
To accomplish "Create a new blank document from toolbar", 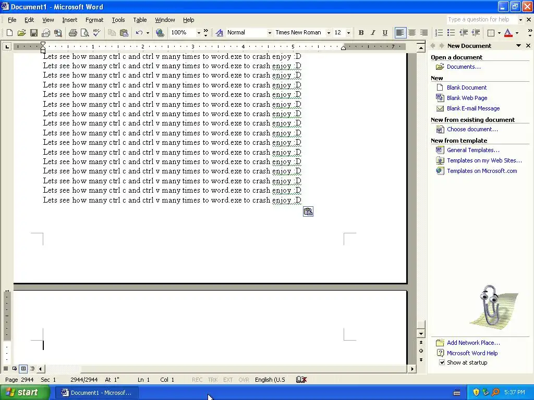I will 9,33.
